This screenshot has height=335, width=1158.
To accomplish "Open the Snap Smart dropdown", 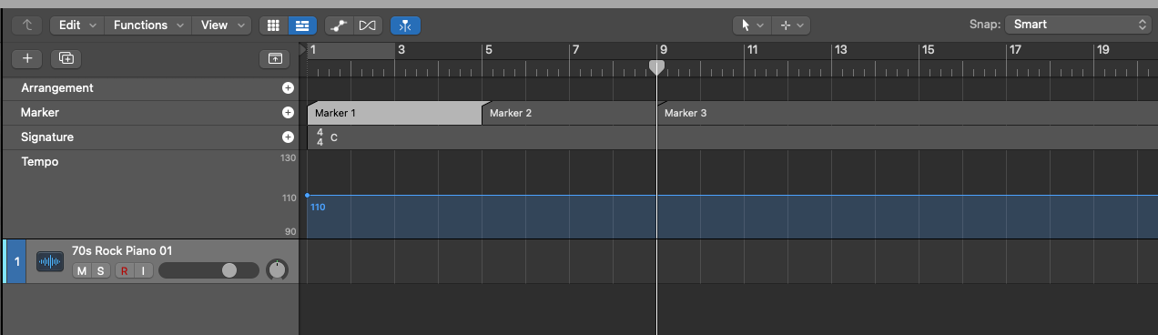I will [x=1079, y=25].
